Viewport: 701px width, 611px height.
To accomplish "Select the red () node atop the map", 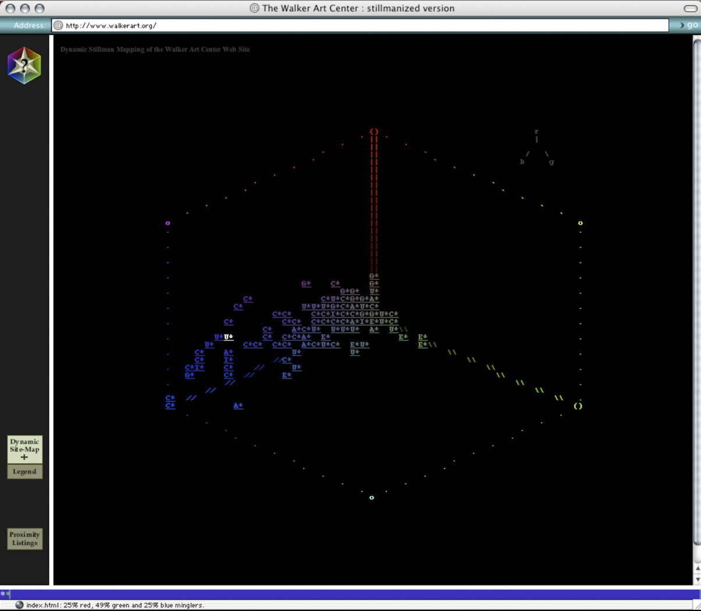I will click(x=374, y=132).
